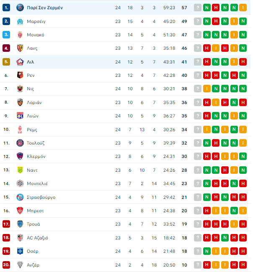Click the Lyon OL club logo
Image resolution: width=253 pixels, height=272 pixels.
pos(20,116)
